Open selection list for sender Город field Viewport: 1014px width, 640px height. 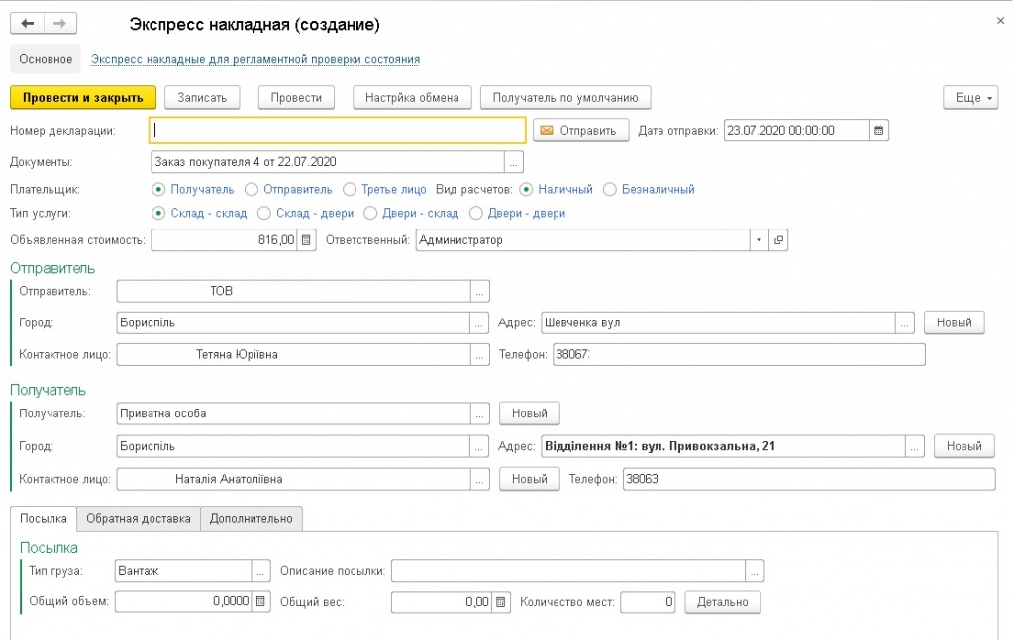point(479,322)
